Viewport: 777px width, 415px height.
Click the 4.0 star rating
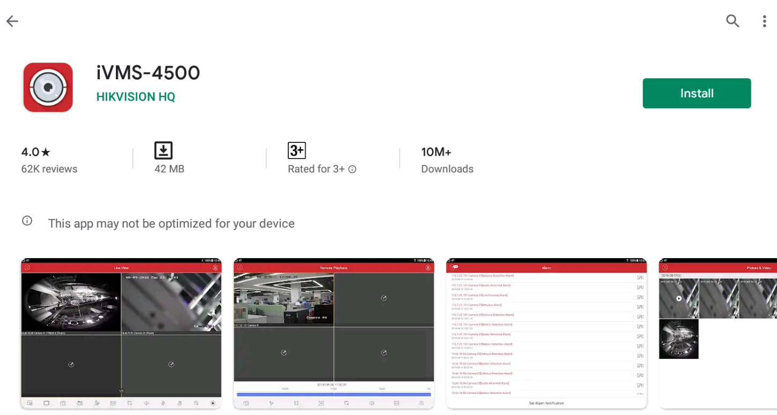pyautogui.click(x=36, y=152)
